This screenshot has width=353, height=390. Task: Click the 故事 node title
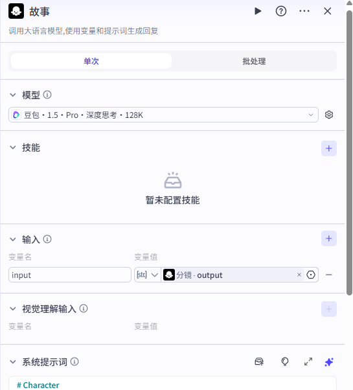pos(40,12)
